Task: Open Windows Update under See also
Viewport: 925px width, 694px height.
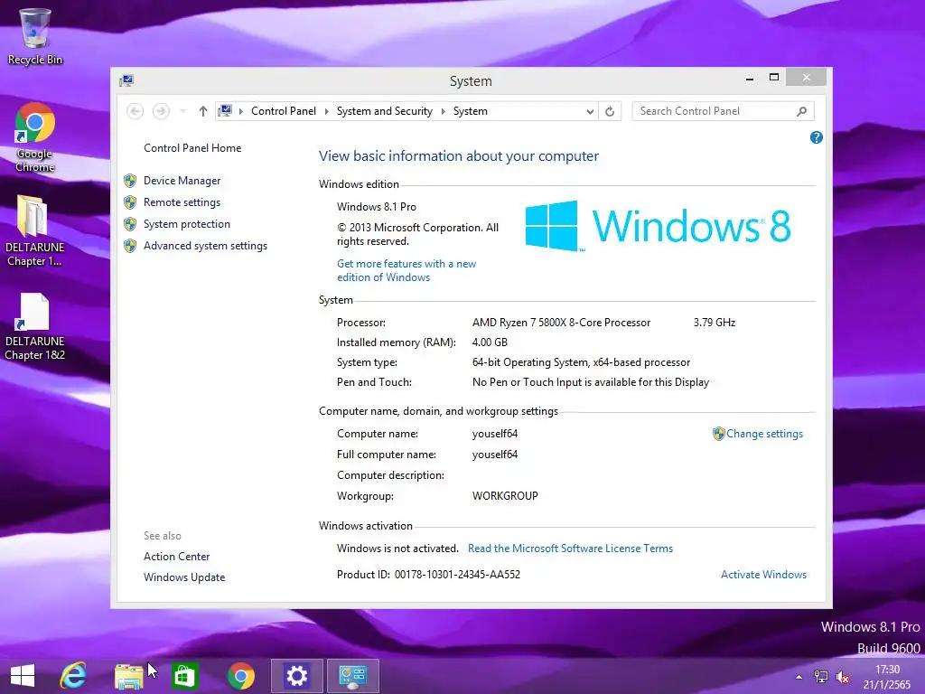Action: coord(184,577)
